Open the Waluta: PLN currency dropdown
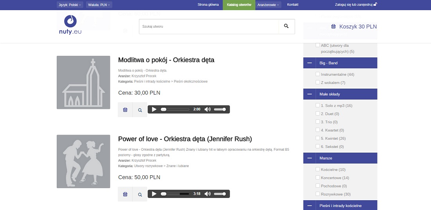This screenshot has height=210, width=431. pos(100,5)
